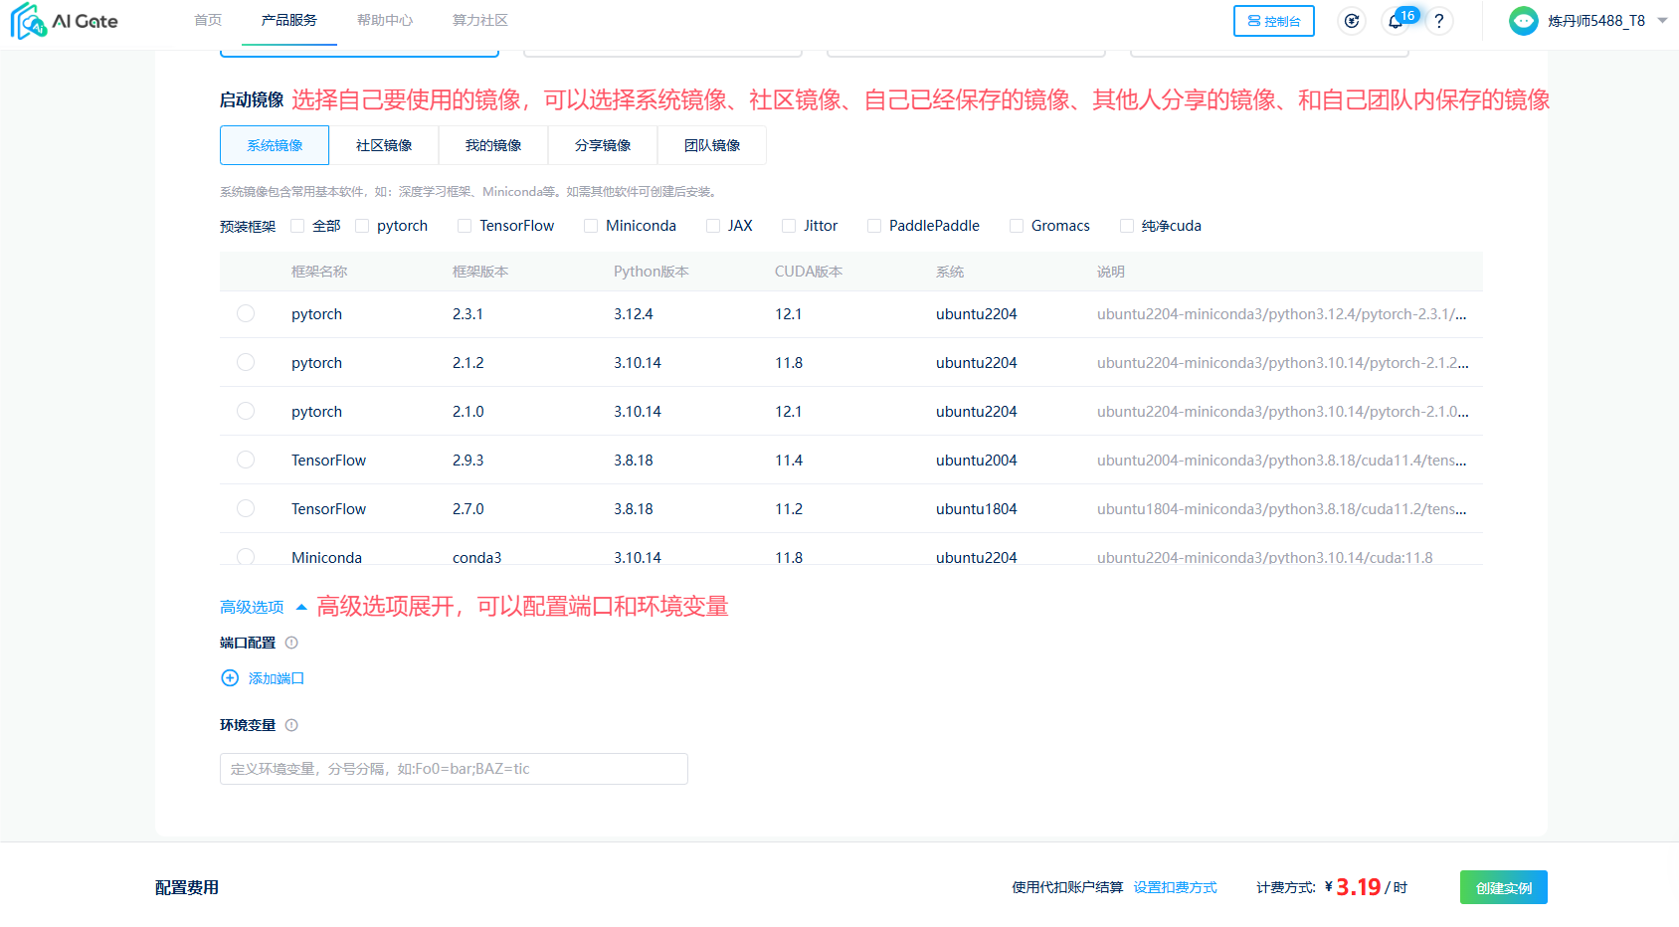Collapse the 高级选项 arrow
This screenshot has width=1679, height=927.
coord(301,607)
